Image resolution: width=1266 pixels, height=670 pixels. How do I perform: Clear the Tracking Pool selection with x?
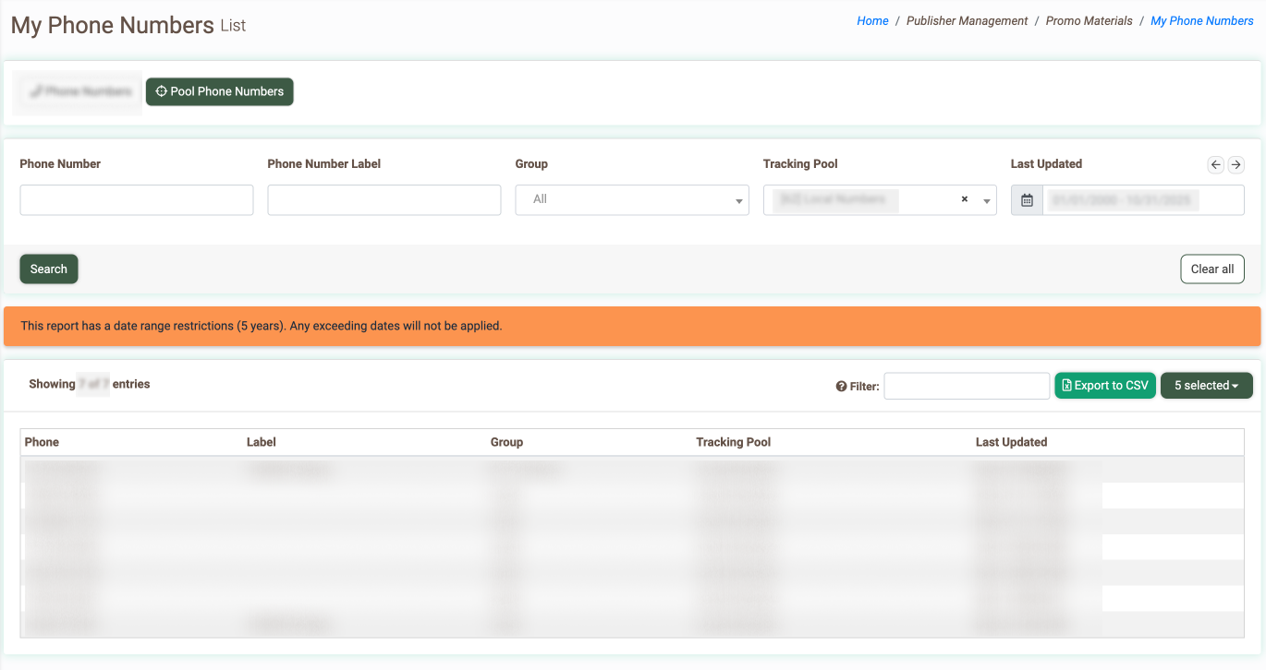(964, 199)
